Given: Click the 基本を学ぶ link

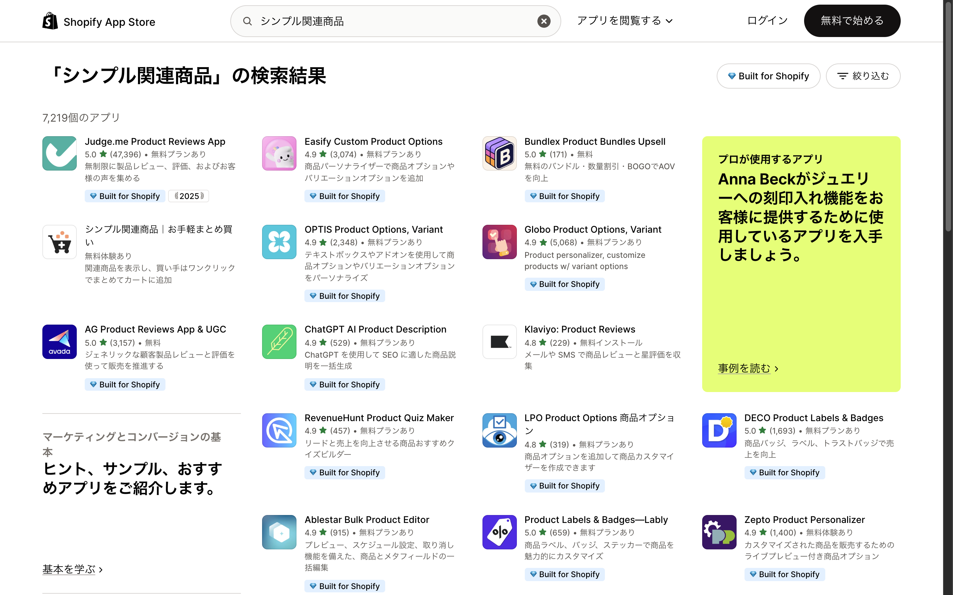Looking at the screenshot, I should pyautogui.click(x=72, y=570).
